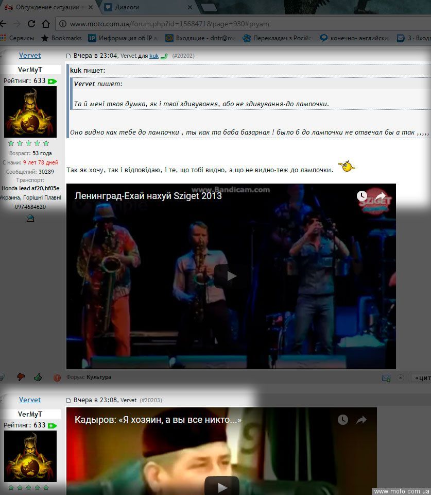Click the smiley emoticon after the reply
Viewport: 431px width, 495px height.
coord(347,166)
